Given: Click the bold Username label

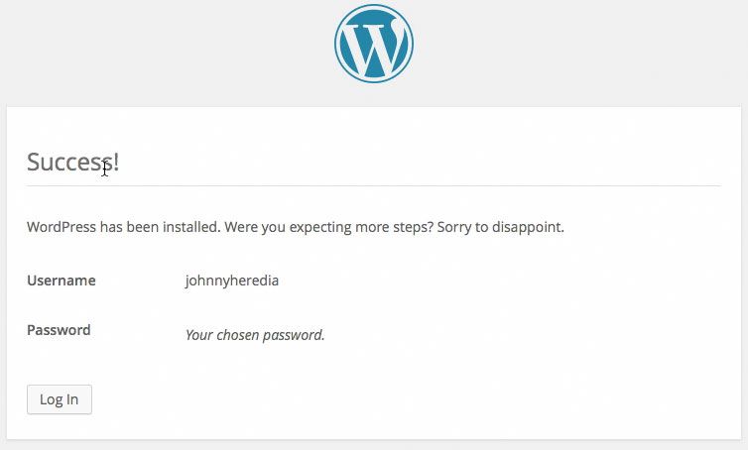Looking at the screenshot, I should click(x=62, y=281).
